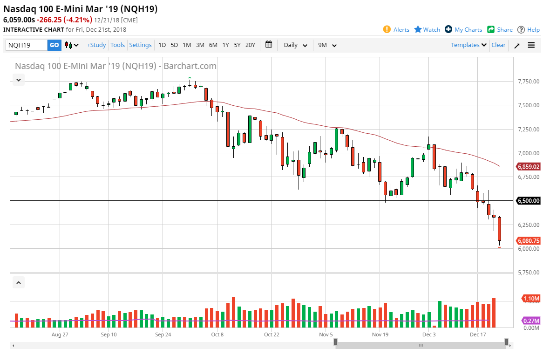Click the green Share icon
This screenshot has height=355, width=550.
[490, 29]
